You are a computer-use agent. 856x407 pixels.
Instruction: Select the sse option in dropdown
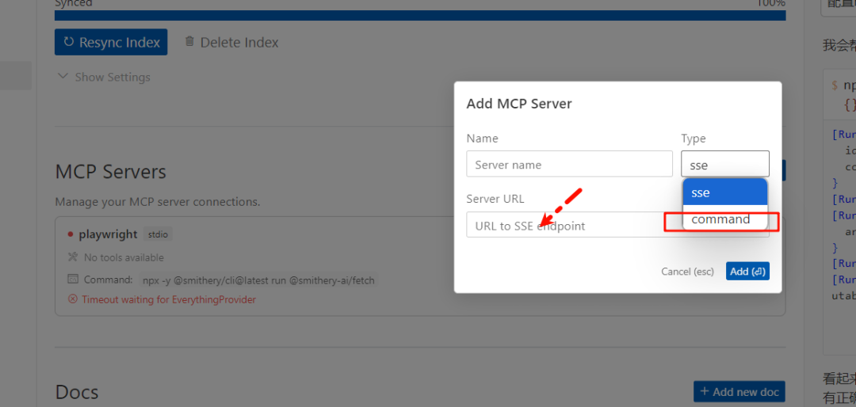coord(725,192)
